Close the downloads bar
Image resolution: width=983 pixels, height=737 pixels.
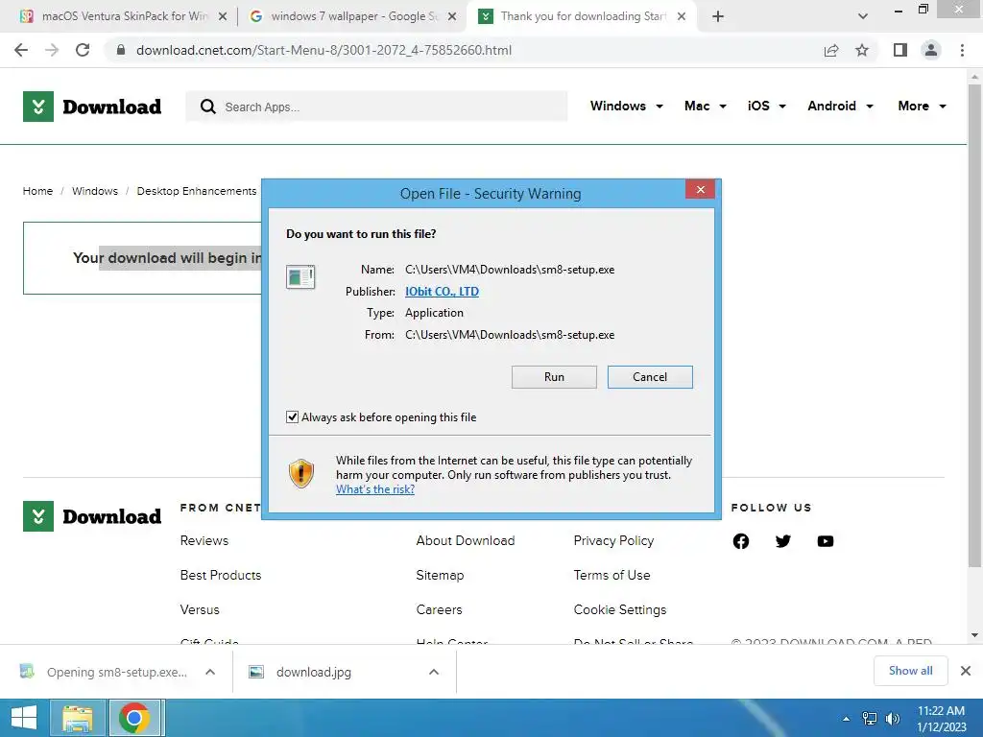click(966, 671)
